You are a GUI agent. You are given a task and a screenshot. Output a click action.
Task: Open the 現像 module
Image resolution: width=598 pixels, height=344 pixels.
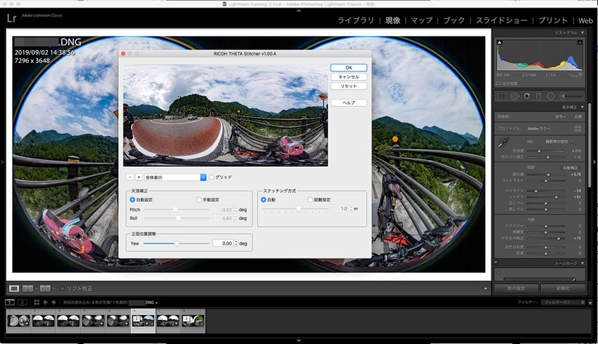click(393, 20)
